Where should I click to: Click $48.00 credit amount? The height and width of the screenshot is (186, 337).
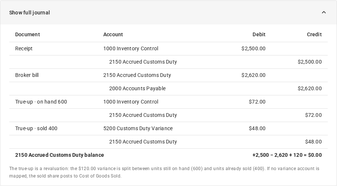pyautogui.click(x=313, y=142)
